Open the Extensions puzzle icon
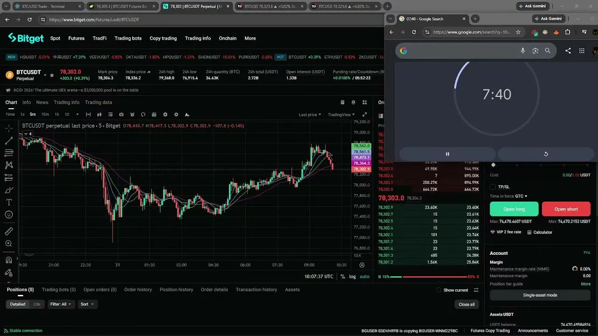Viewport: 598px width, 336px height. pyautogui.click(x=568, y=32)
